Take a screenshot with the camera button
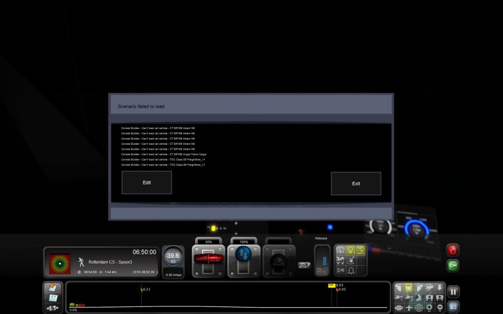Screen dimensions: 503x314 pyautogui.click(x=453, y=306)
